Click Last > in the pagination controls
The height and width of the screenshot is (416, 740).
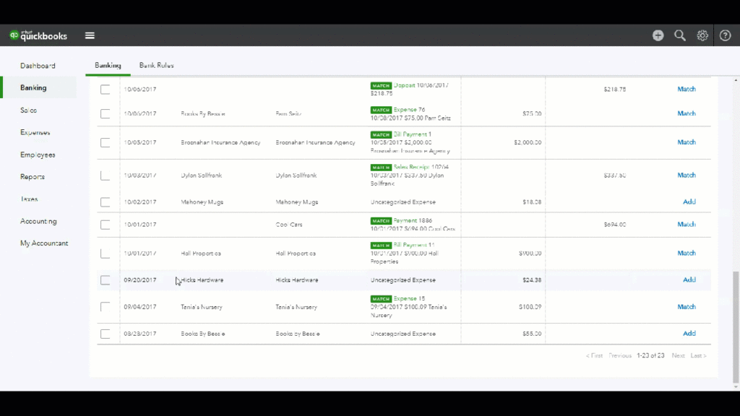point(699,355)
